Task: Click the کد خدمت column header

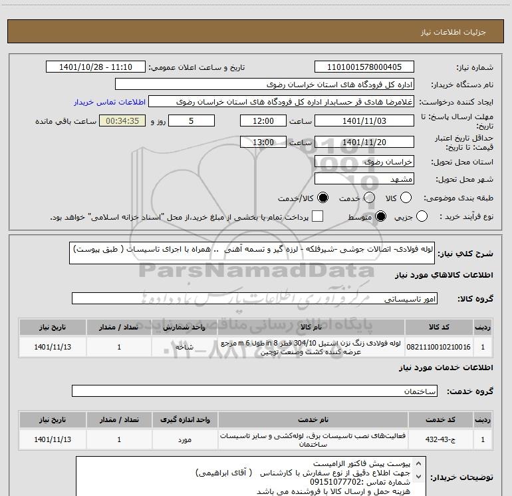Action: coord(440,420)
